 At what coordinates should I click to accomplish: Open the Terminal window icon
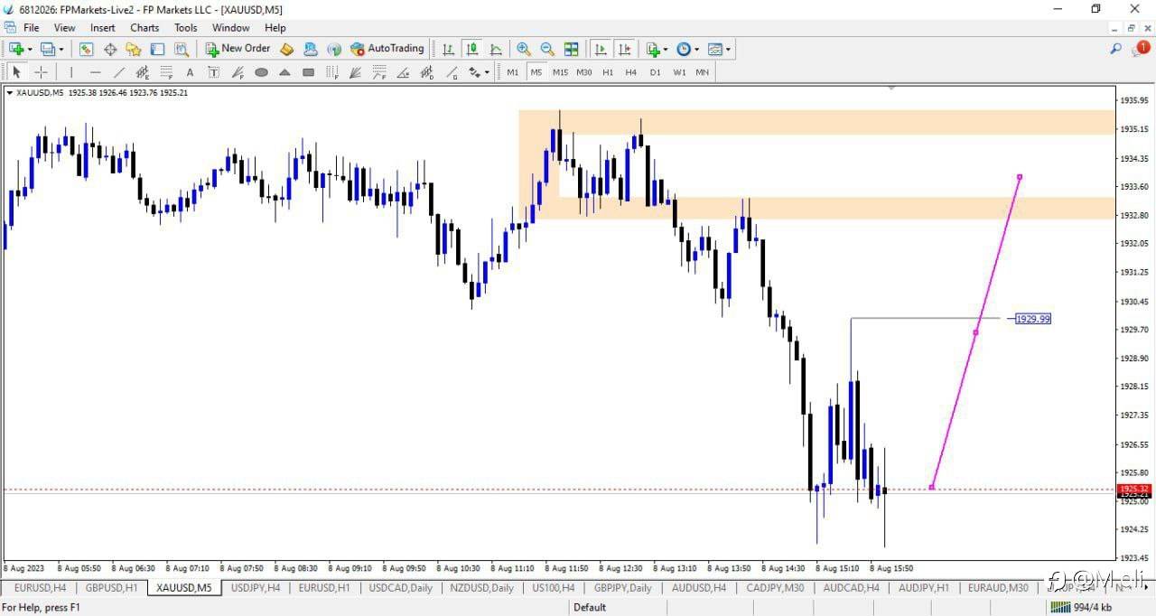pyautogui.click(x=157, y=49)
